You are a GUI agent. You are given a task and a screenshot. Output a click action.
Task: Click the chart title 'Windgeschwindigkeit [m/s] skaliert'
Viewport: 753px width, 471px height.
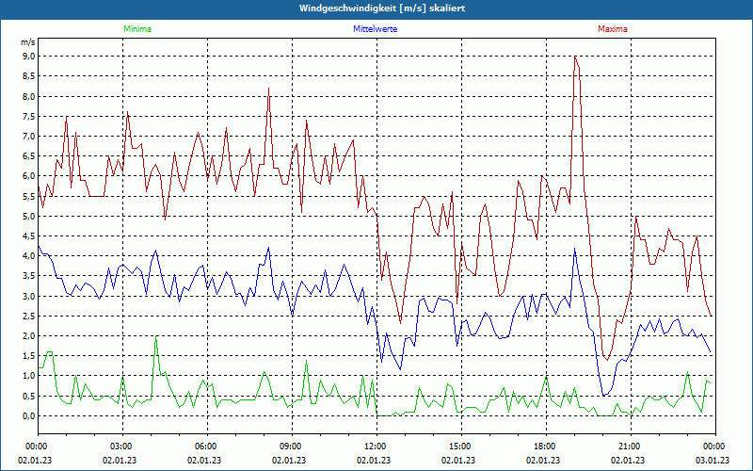pyautogui.click(x=382, y=8)
